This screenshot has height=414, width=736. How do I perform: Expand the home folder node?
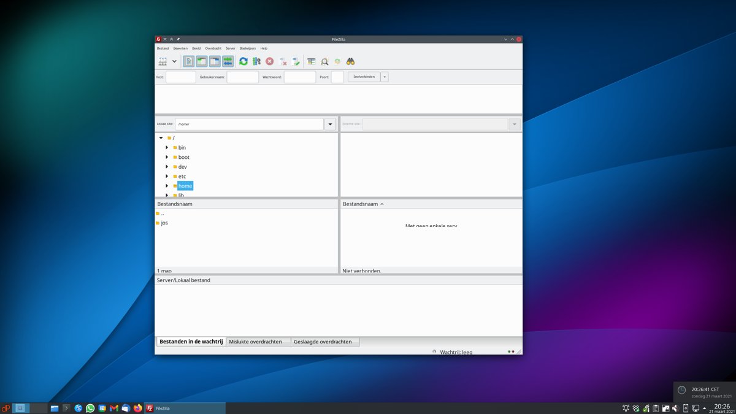167,186
